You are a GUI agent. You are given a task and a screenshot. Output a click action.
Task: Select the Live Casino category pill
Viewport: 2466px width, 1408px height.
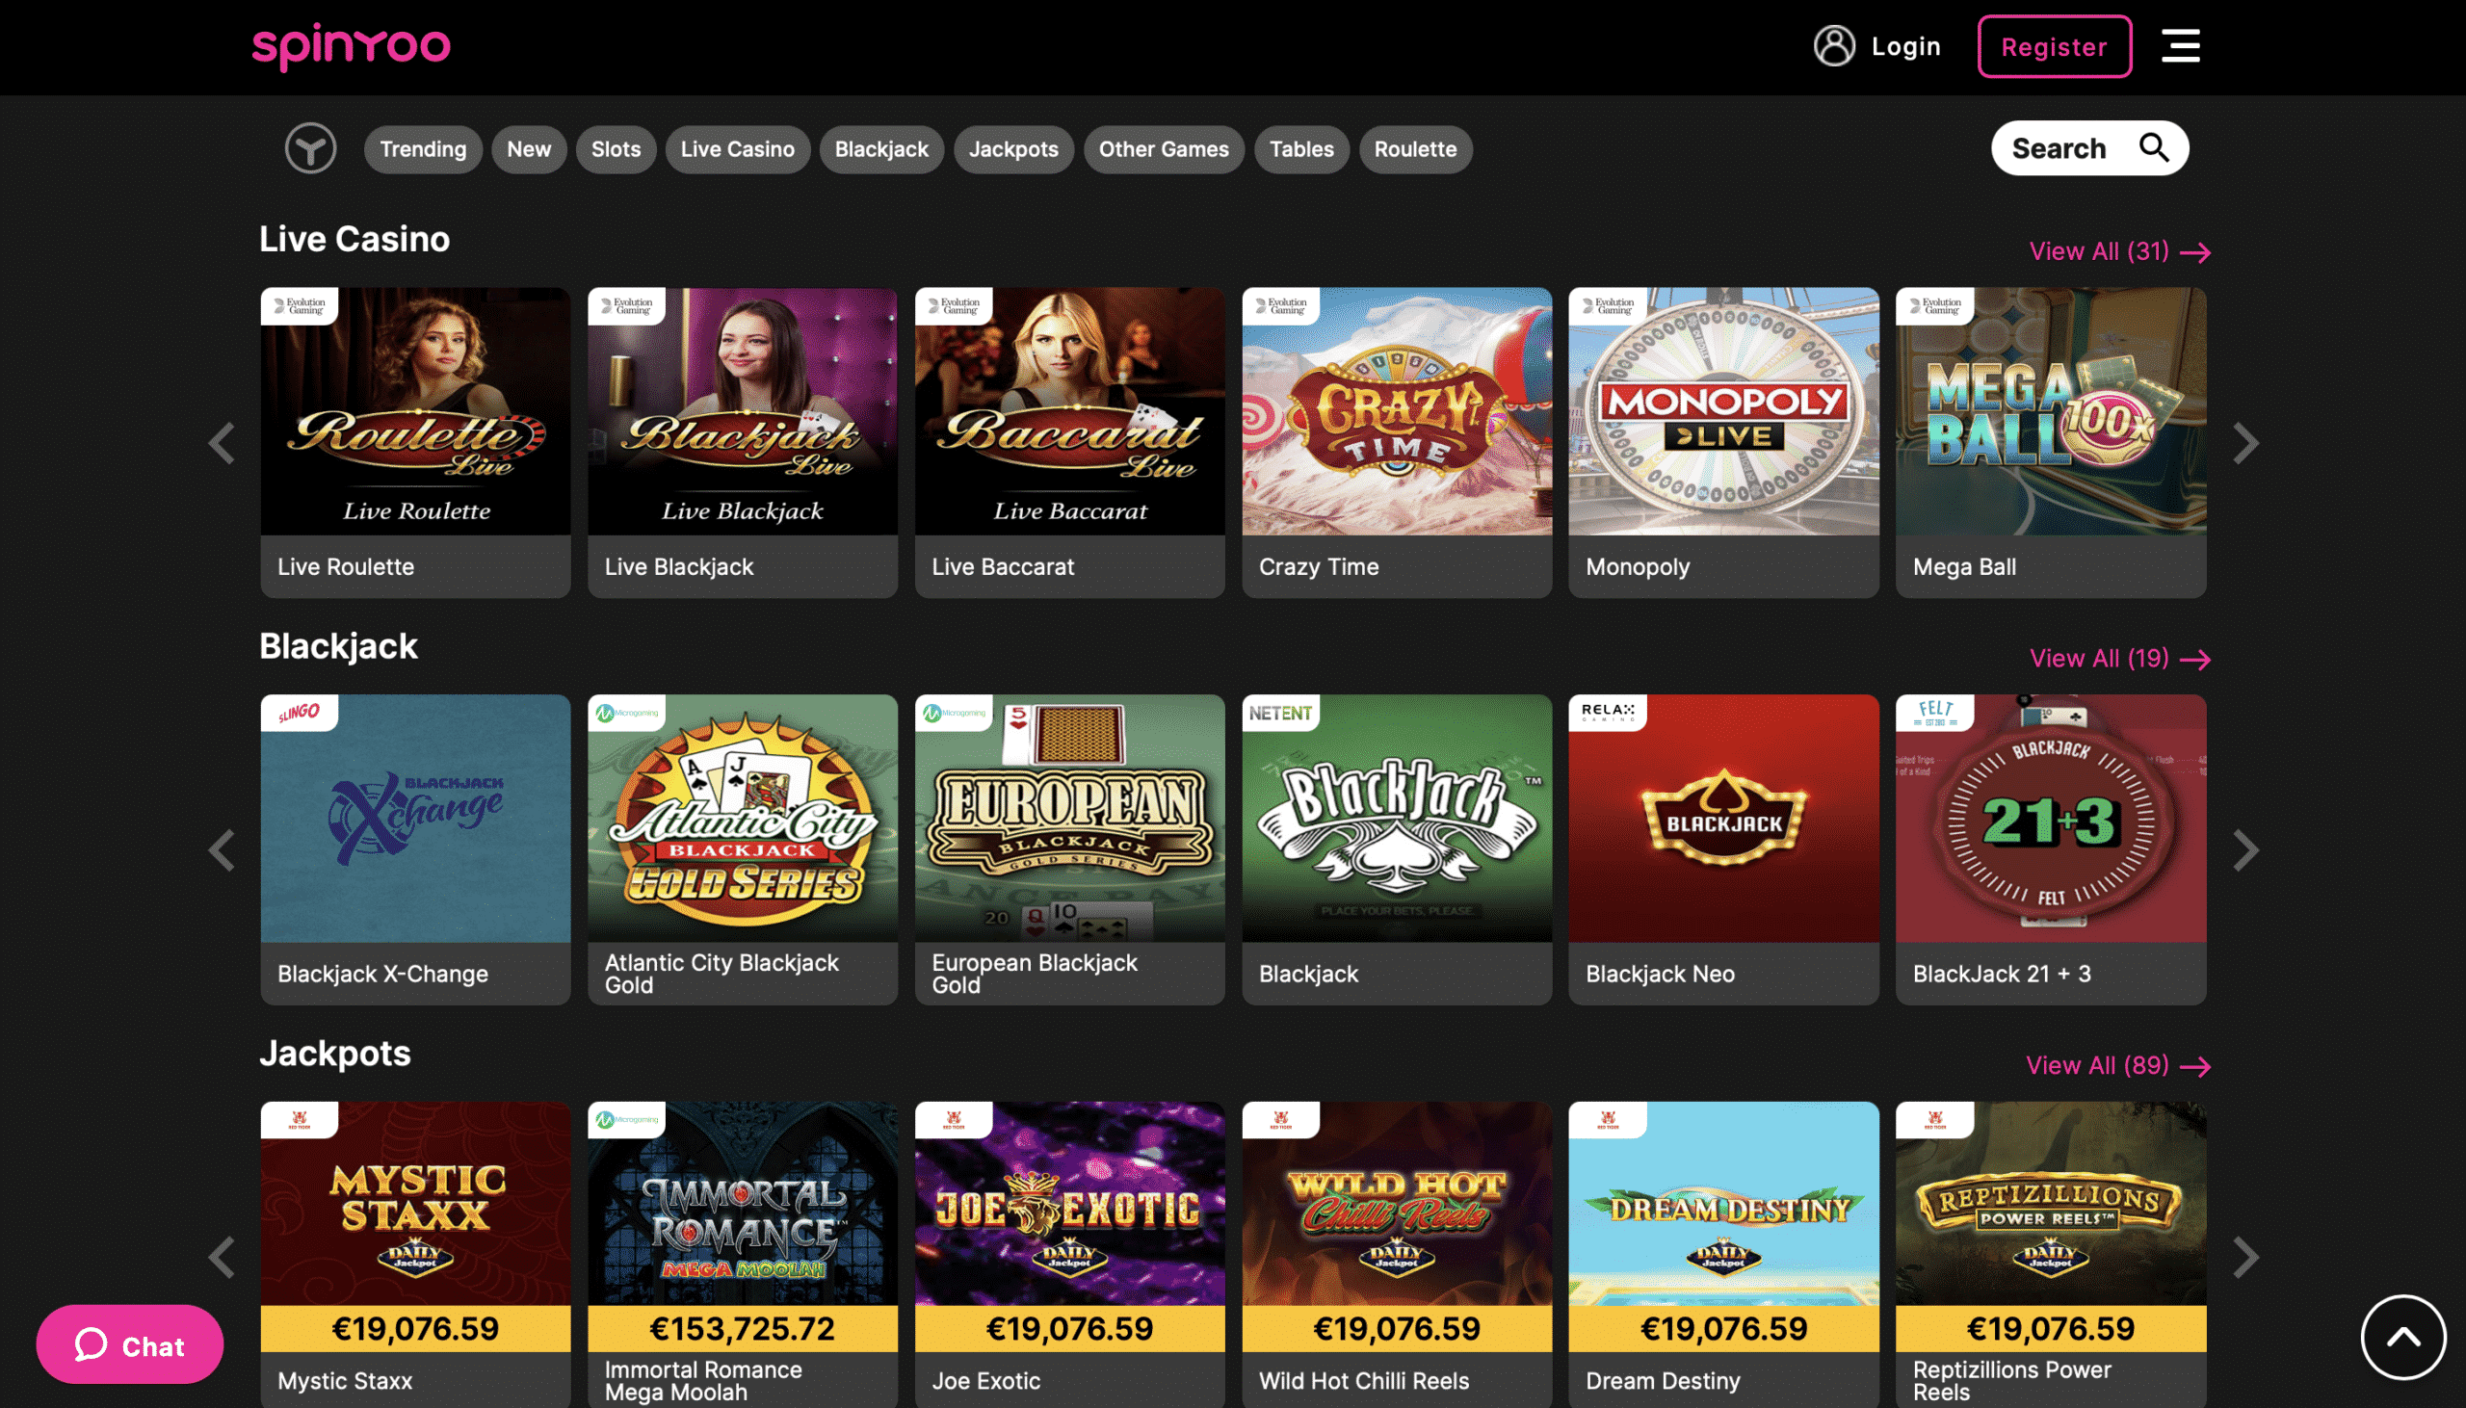tap(737, 149)
